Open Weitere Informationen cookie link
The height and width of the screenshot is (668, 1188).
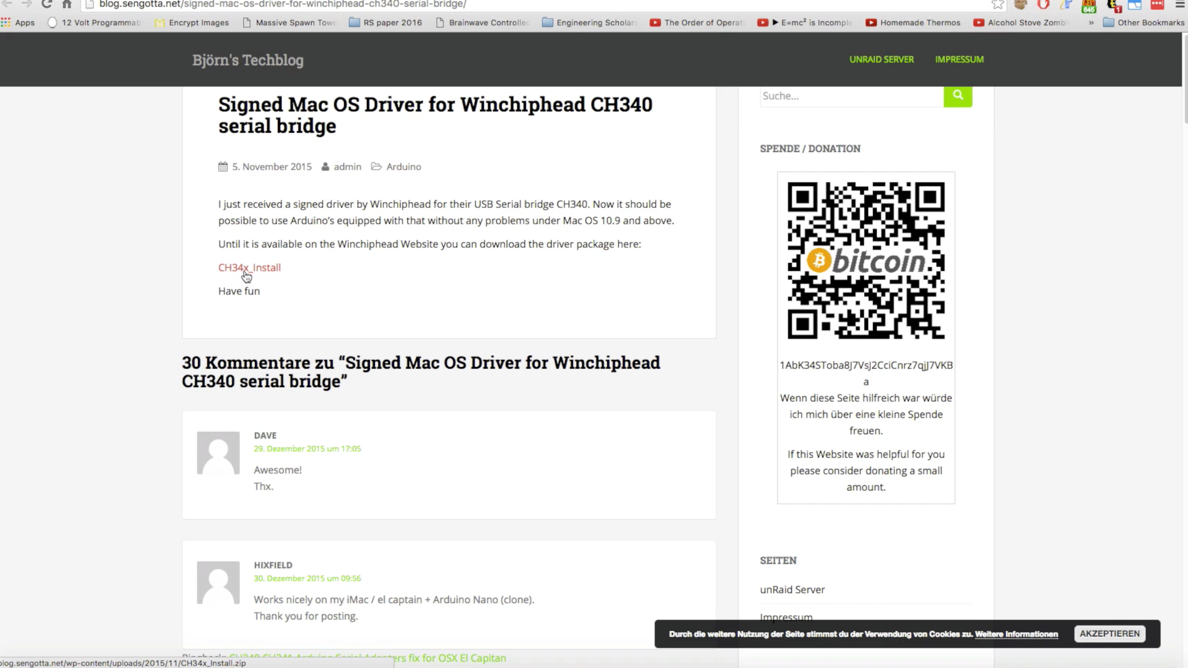pos(1016,635)
